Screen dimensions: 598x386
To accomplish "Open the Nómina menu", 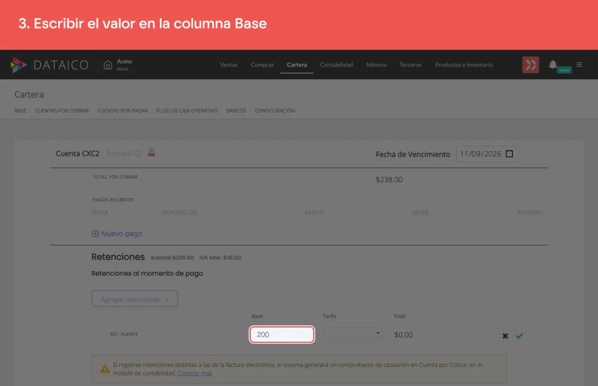I will [x=376, y=65].
